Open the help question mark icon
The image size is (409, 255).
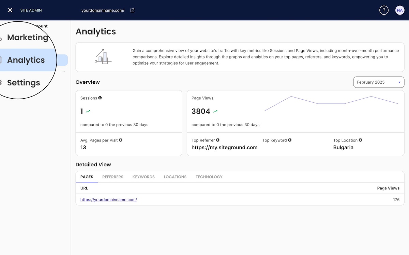coord(384,10)
